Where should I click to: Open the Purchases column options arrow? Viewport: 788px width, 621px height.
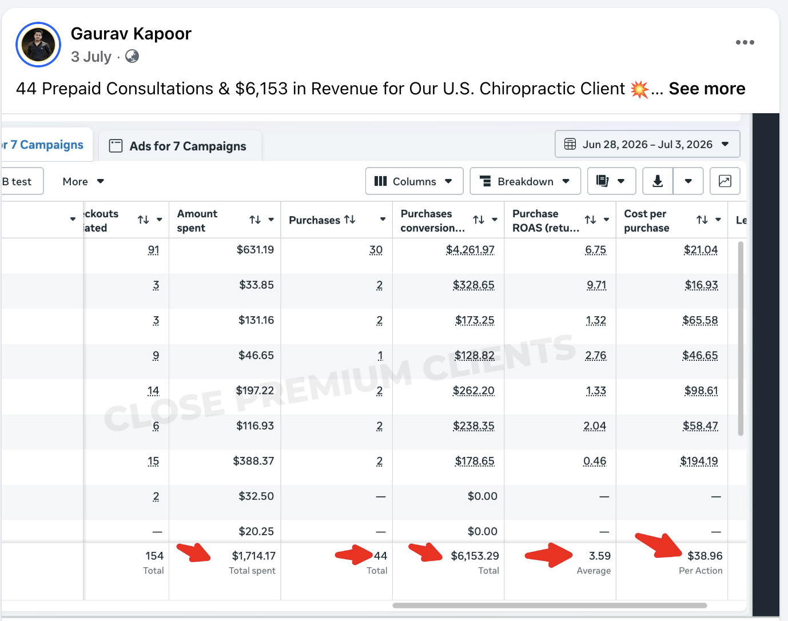pyautogui.click(x=383, y=220)
